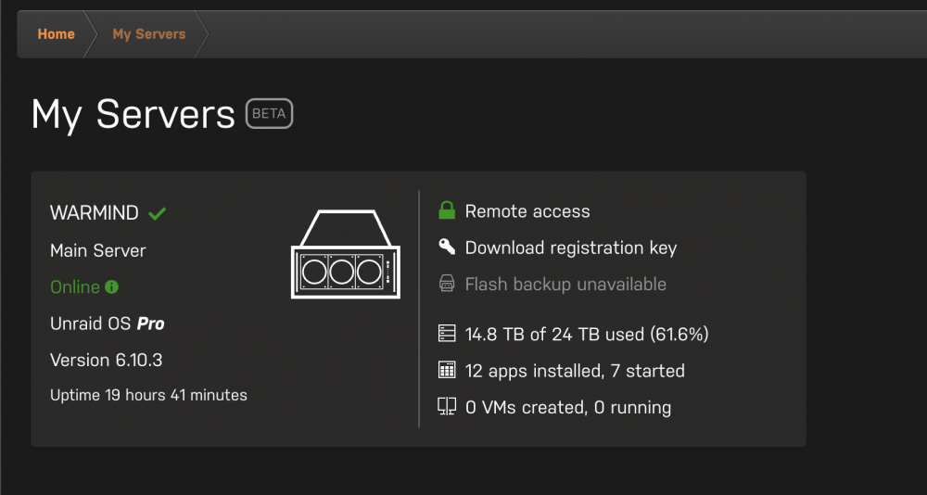The image size is (927, 495).
Task: Click the VMs monitor icon
Action: pyautogui.click(x=447, y=407)
